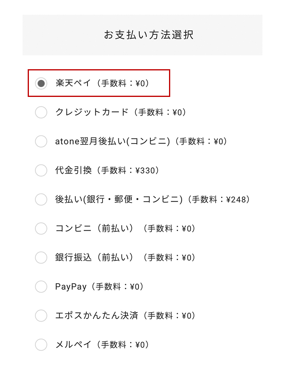Screen dimensions: 285x373
Task: Click the ¥248 fee text for 後払い
Action: point(233,200)
